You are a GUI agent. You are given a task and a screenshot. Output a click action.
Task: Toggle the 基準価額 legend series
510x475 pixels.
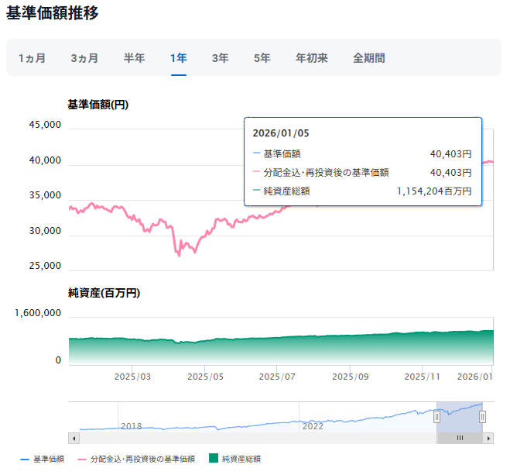47,460
